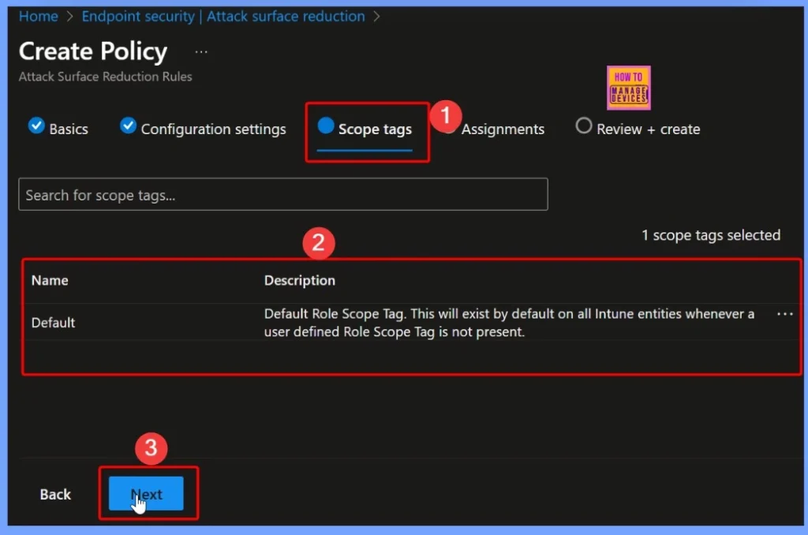Open the Endpoint security breadcrumb link

pyautogui.click(x=223, y=16)
